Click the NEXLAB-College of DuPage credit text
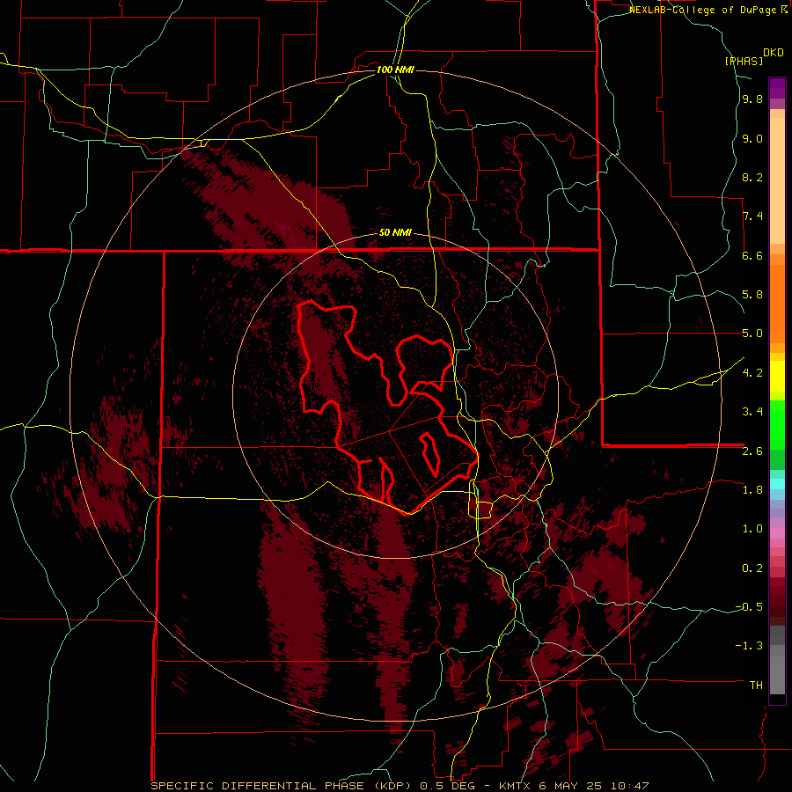Image resolution: width=792 pixels, height=792 pixels. [708, 10]
